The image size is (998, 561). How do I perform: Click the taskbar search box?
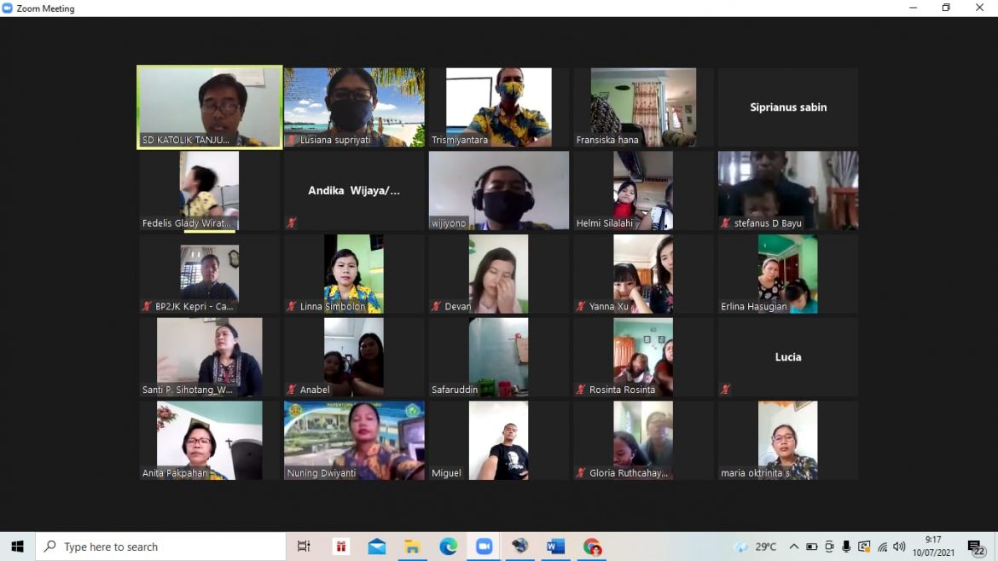point(160,547)
